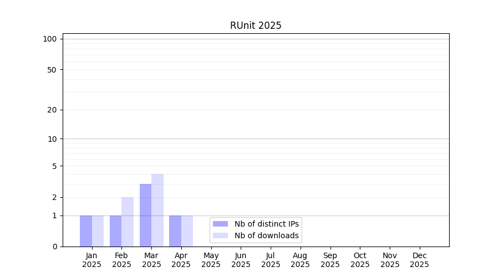Select the Nb of downloads legend text
Screen dimensions: 499x277
[x=267, y=235]
